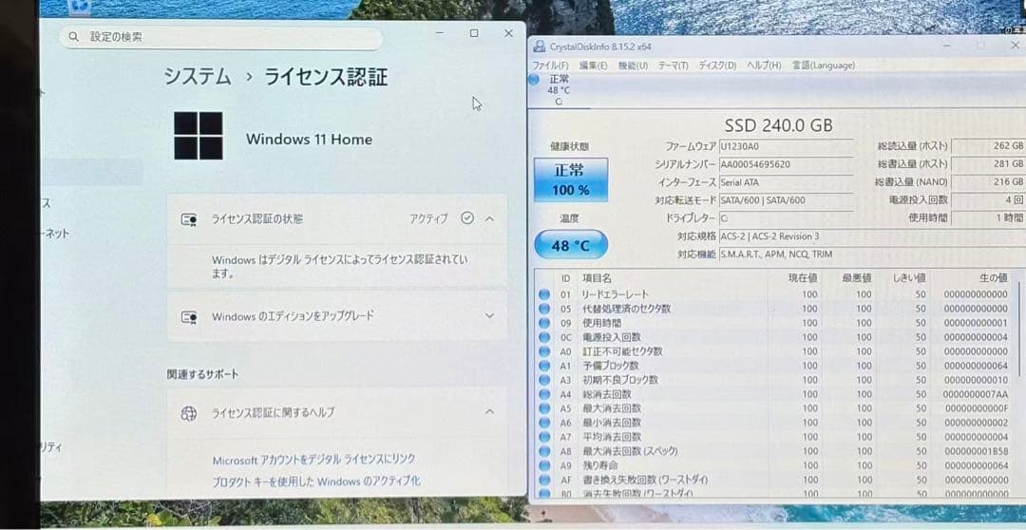1026x530 pixels.
Task: Click the status dot for ID A4
Action: click(544, 394)
